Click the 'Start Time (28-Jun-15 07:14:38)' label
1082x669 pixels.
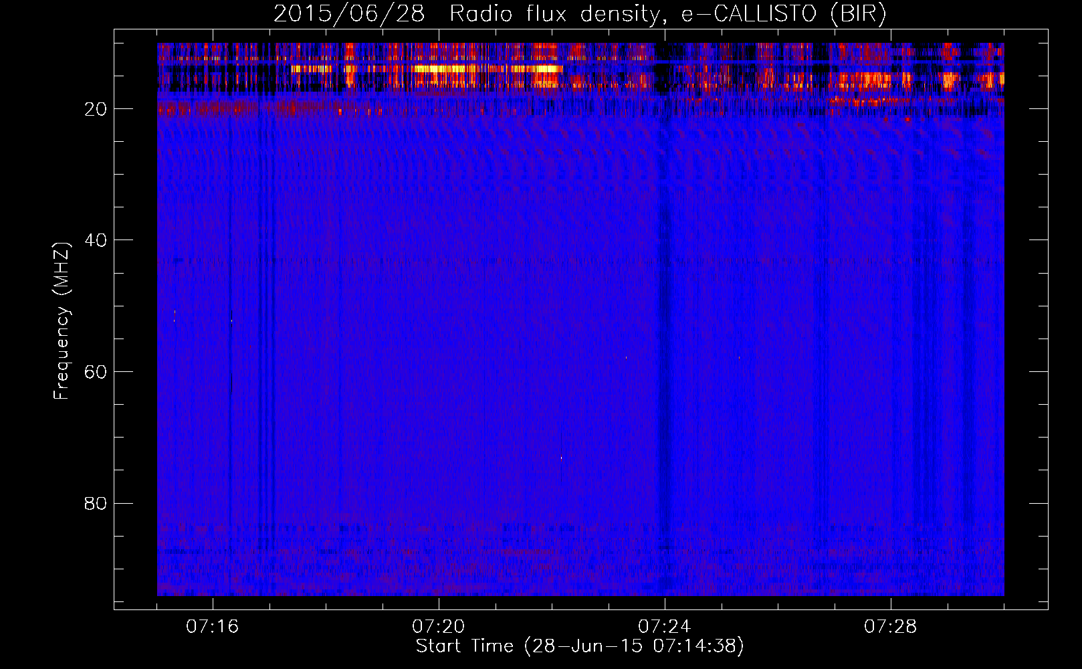[x=580, y=646]
